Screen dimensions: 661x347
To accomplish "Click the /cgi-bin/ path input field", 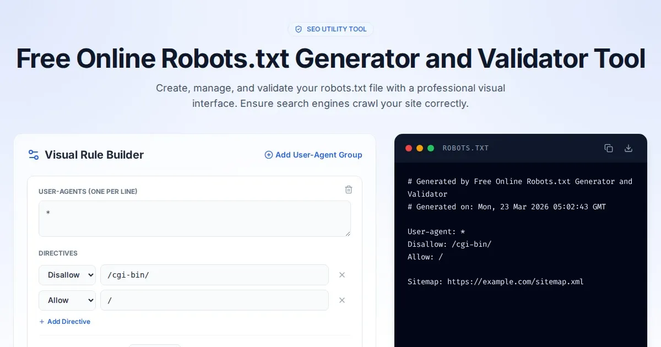I will pos(214,275).
